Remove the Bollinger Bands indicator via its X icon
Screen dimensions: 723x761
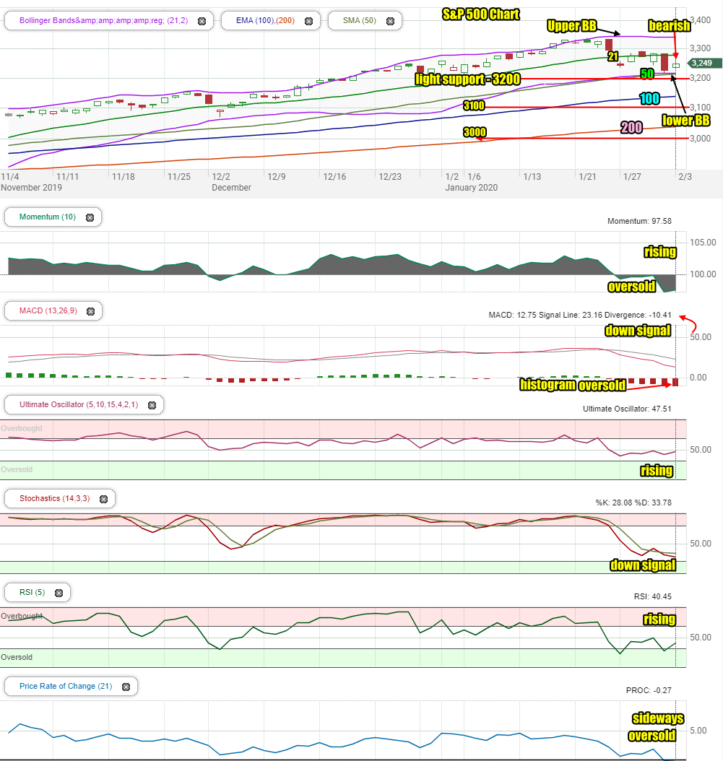coord(202,21)
